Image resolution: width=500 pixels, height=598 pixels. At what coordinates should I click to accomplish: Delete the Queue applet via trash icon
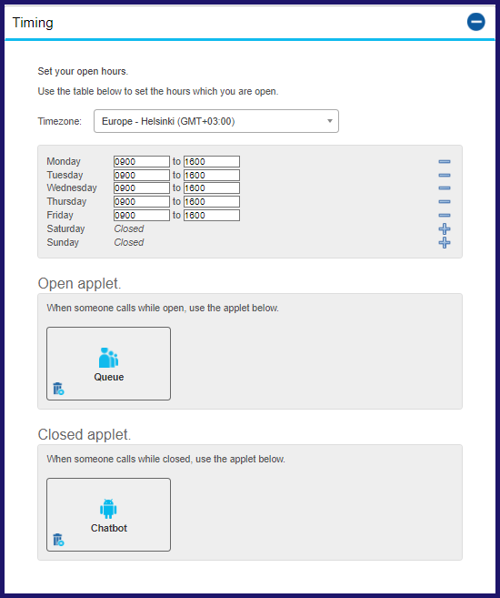(58, 389)
